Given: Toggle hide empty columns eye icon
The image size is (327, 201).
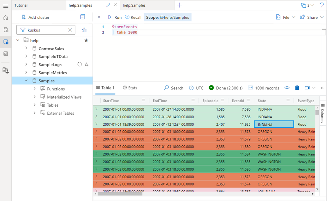Looking at the screenshot, I should [x=287, y=88].
